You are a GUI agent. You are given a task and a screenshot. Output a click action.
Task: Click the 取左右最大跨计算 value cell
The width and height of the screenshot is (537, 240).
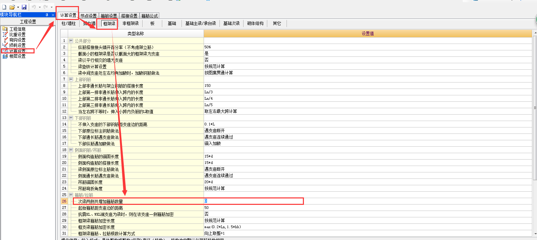point(368,111)
